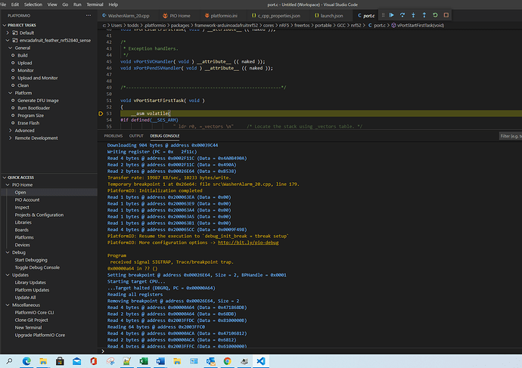The image size is (522, 368).
Task: Open Microsoft Store from taskbar
Action: (60, 361)
